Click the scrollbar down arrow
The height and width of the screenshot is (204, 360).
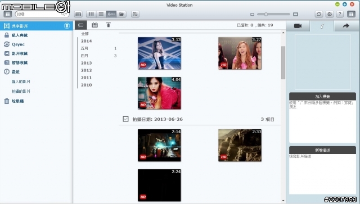pyautogui.click(x=283, y=201)
